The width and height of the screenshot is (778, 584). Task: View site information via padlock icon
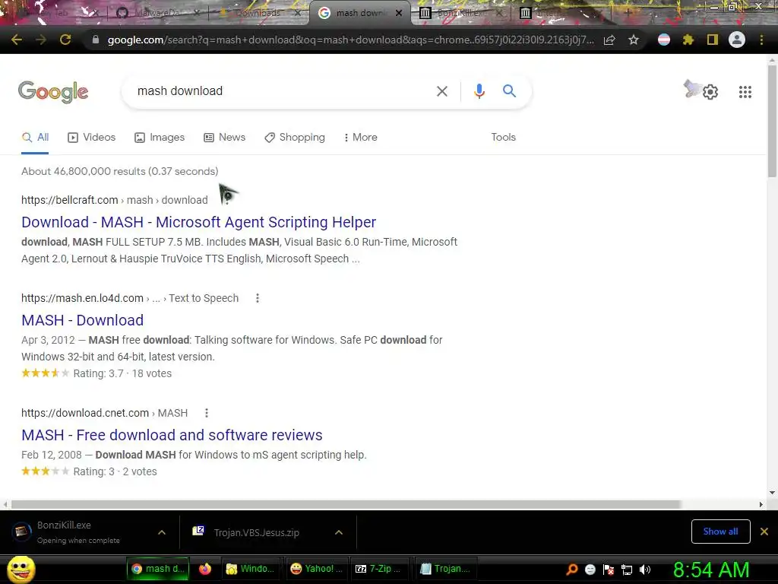click(x=95, y=40)
